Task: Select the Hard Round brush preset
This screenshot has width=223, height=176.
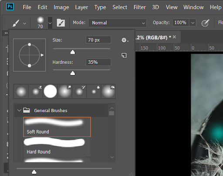Action: [57, 147]
